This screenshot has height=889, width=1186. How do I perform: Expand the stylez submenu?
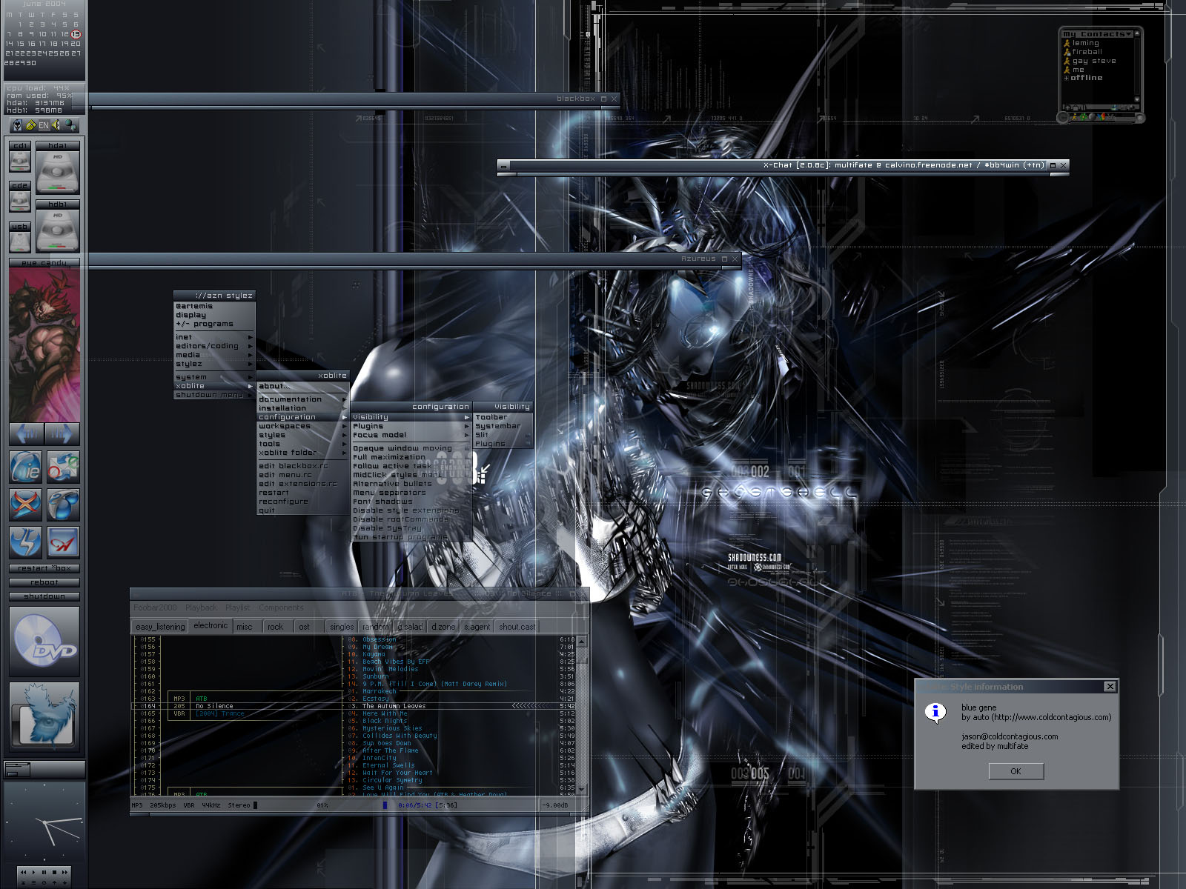point(214,364)
